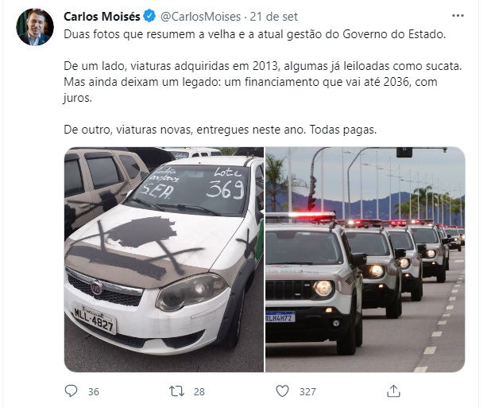Image resolution: width=491 pixels, height=408 pixels.
Task: Open the @CarlosMoises handle link
Action: 200,16
